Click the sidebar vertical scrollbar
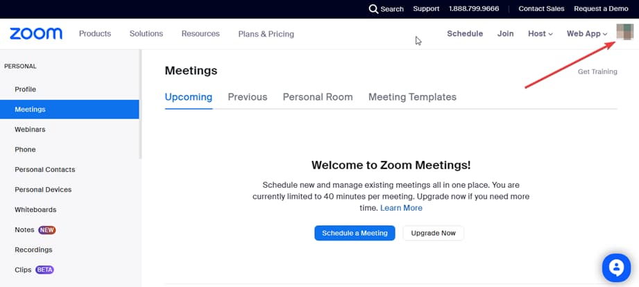 (141, 104)
